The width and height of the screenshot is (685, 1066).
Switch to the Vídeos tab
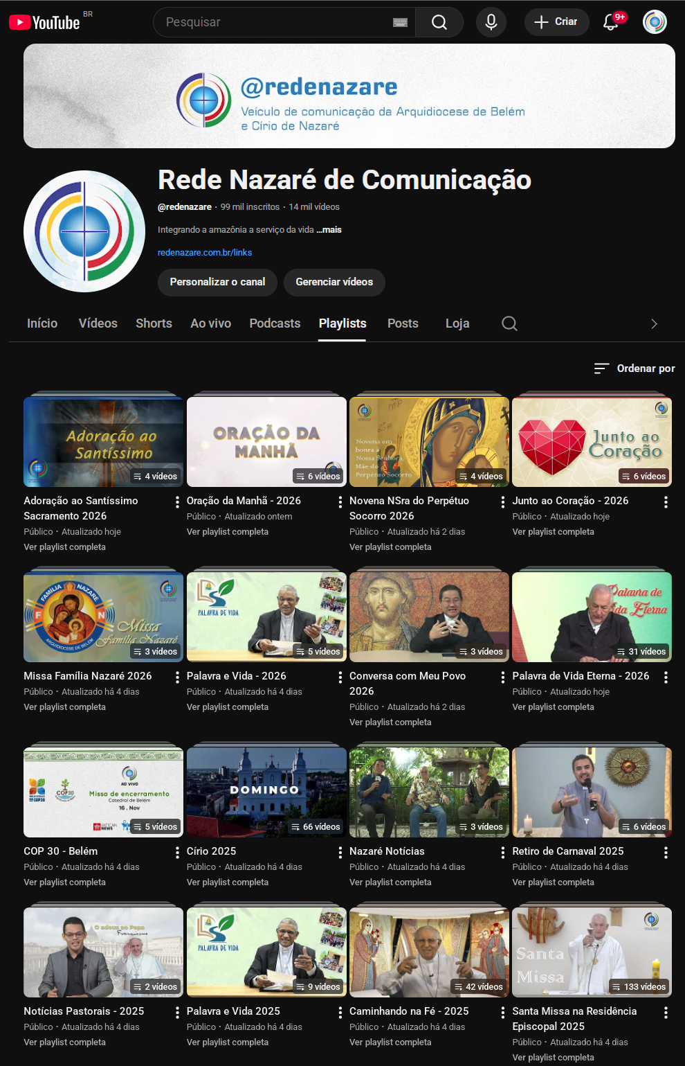[98, 323]
